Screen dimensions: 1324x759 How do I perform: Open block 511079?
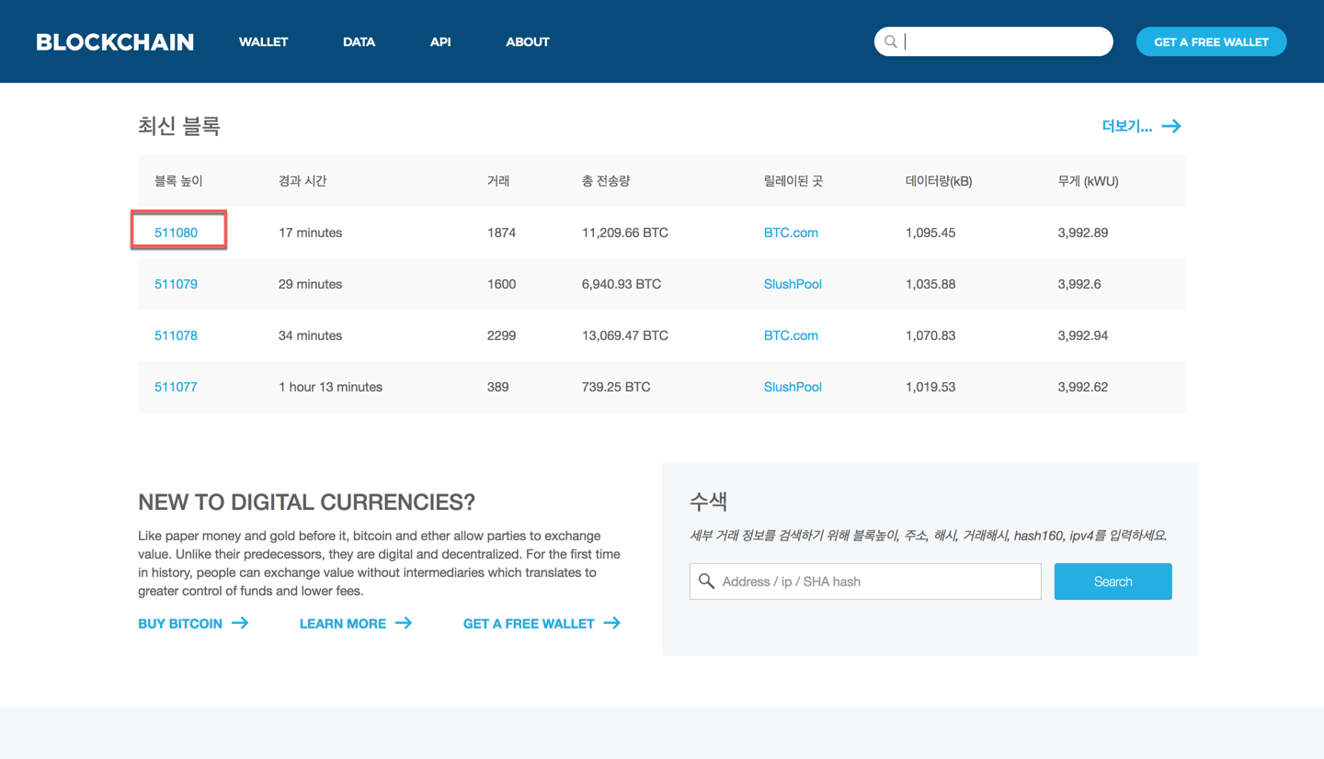(x=176, y=284)
